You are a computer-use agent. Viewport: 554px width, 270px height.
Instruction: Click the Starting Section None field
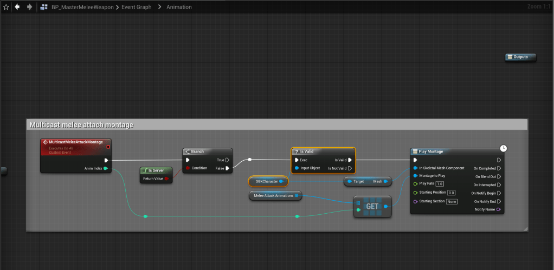coord(452,201)
